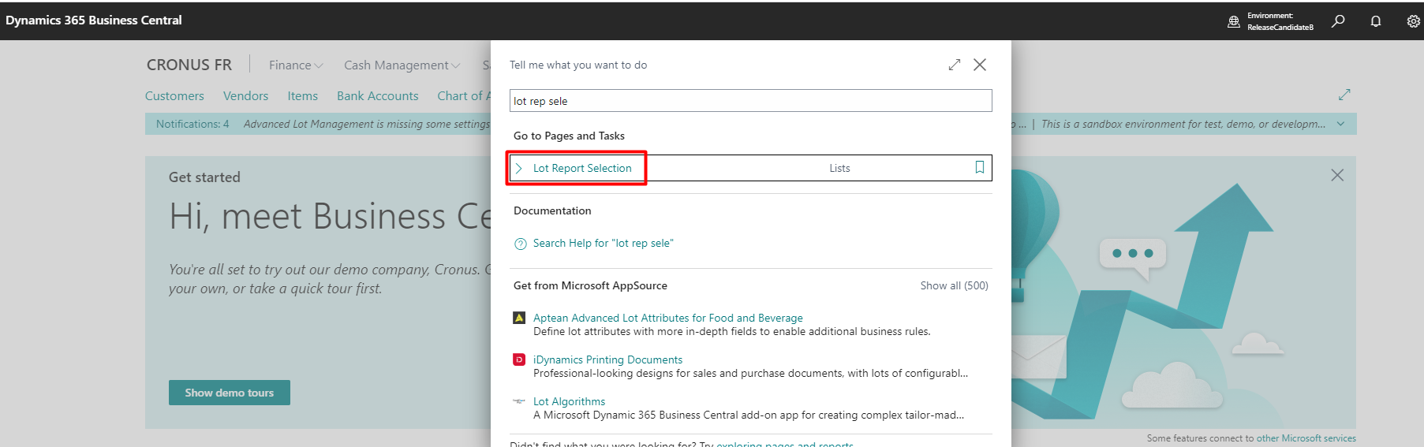Click the iDynamics Printing Documents app icon

click(x=519, y=359)
